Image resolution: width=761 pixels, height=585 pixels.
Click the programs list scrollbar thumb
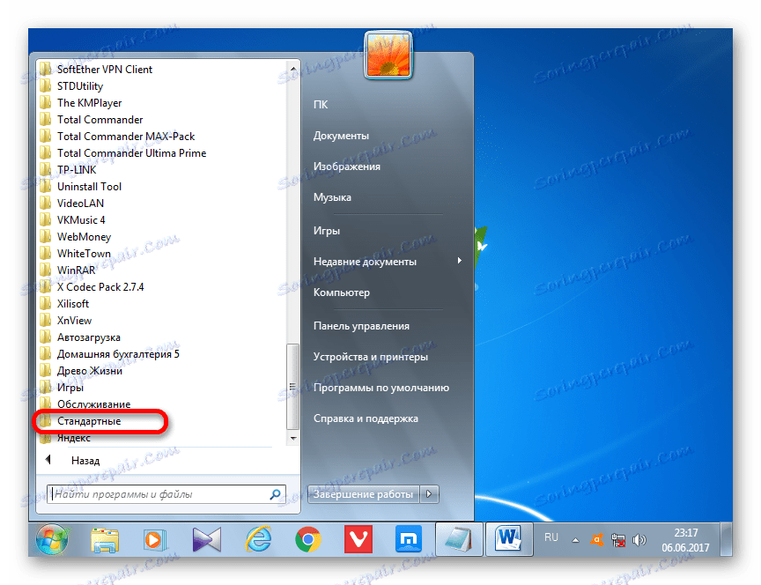click(292, 387)
